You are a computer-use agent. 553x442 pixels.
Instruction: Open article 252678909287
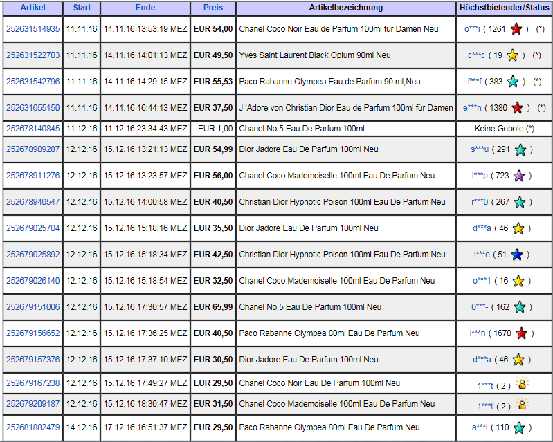click(x=33, y=149)
